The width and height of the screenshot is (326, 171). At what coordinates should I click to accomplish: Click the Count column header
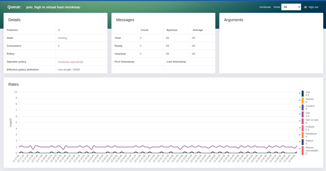tap(145, 30)
